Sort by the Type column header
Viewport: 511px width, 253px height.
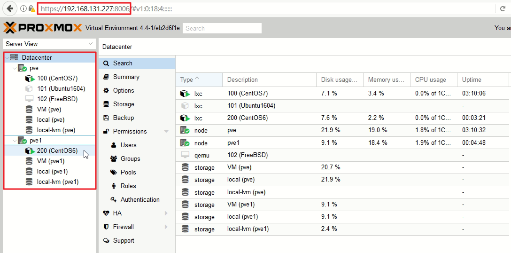click(x=199, y=79)
